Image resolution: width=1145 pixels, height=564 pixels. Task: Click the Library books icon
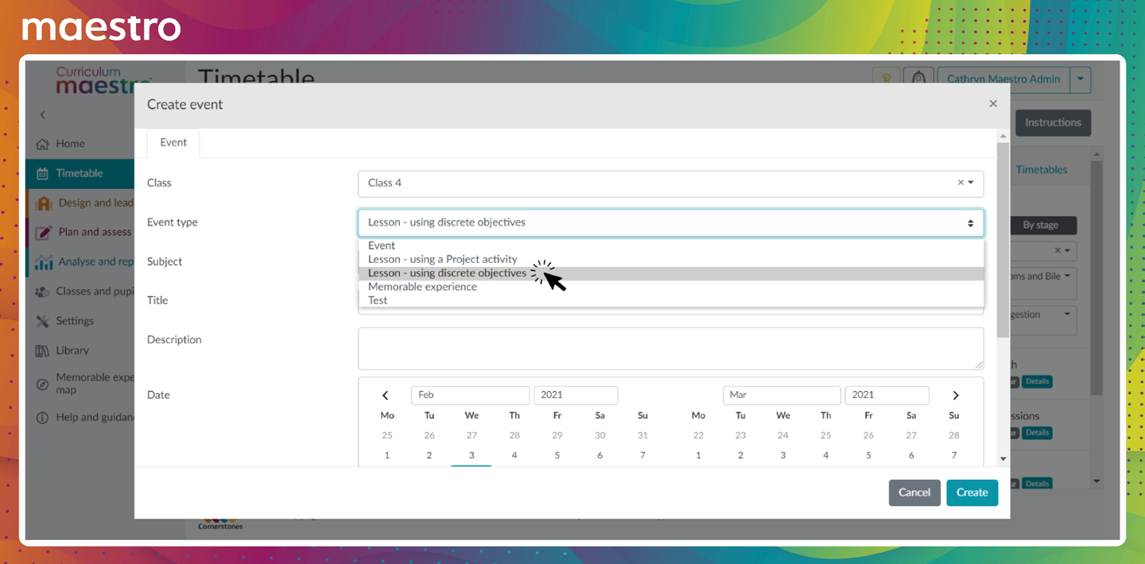point(43,350)
